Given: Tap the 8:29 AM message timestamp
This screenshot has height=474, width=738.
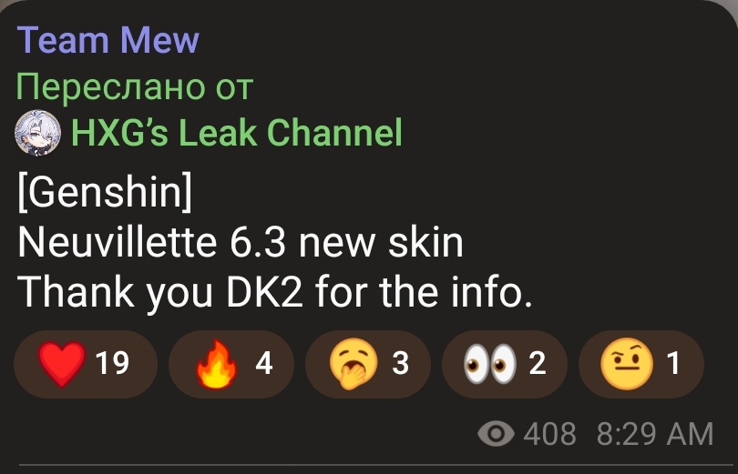Looking at the screenshot, I should pos(655,434).
